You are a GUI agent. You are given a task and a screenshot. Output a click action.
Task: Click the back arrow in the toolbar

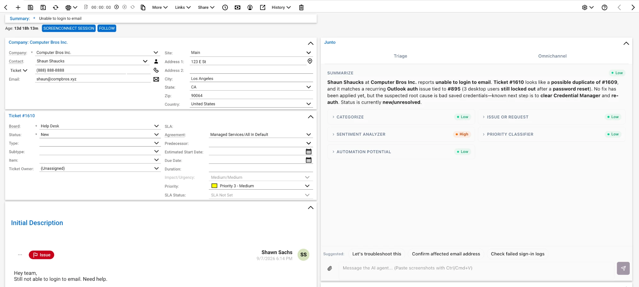click(x=6, y=7)
